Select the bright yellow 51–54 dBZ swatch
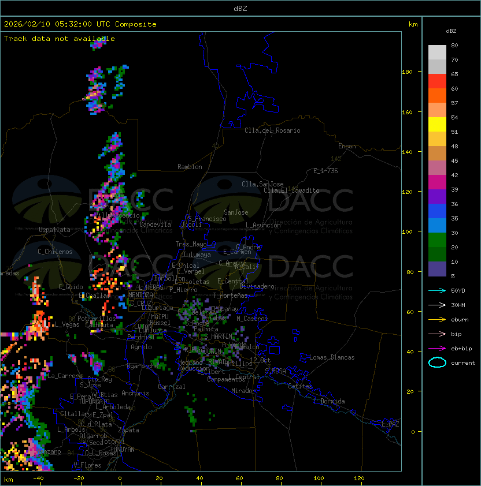This screenshot has height=486, width=481. click(x=437, y=124)
